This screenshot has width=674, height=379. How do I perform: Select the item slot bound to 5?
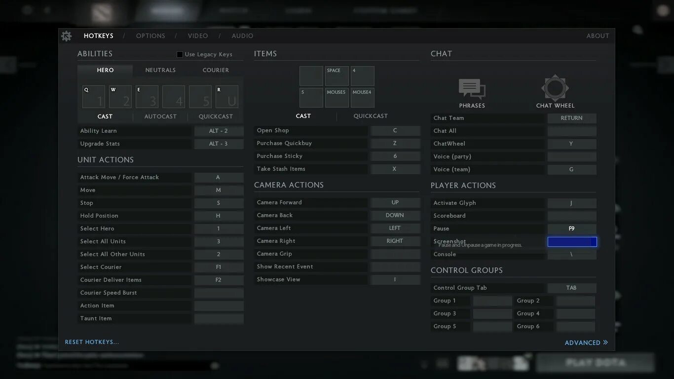[311, 98]
